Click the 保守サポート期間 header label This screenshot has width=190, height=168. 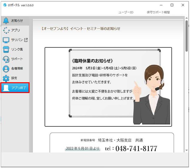click(158, 12)
